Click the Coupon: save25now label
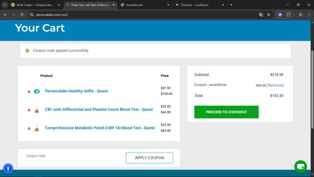Screen dimensions: 314x177 (210, 85)
